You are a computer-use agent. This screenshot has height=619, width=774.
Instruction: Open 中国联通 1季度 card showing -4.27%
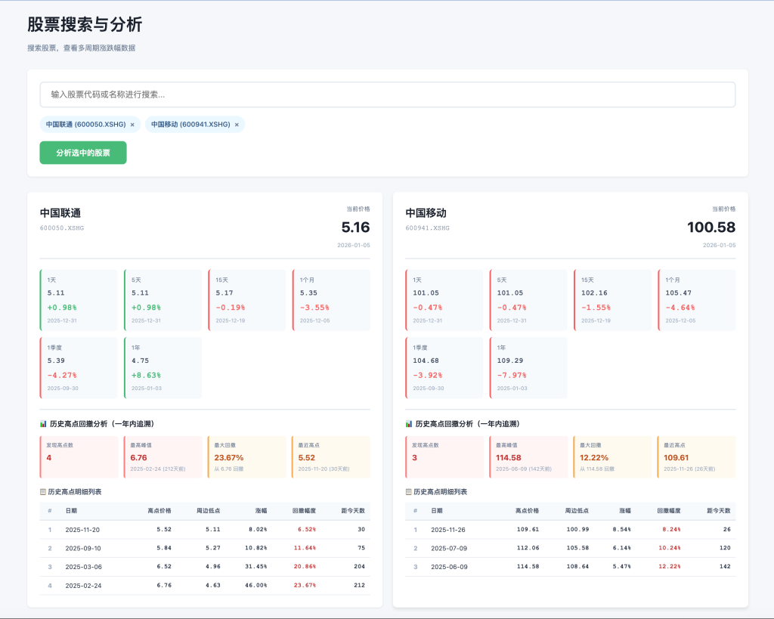tap(79, 368)
